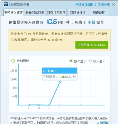Click the 360 speed tester logo icon
The height and width of the screenshot is (125, 119).
tap(6, 4)
